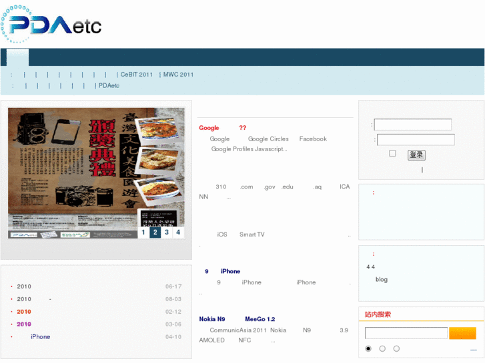485x363 pixels.
Task: Open the iPhone item dated 04-10
Action: coord(40,337)
